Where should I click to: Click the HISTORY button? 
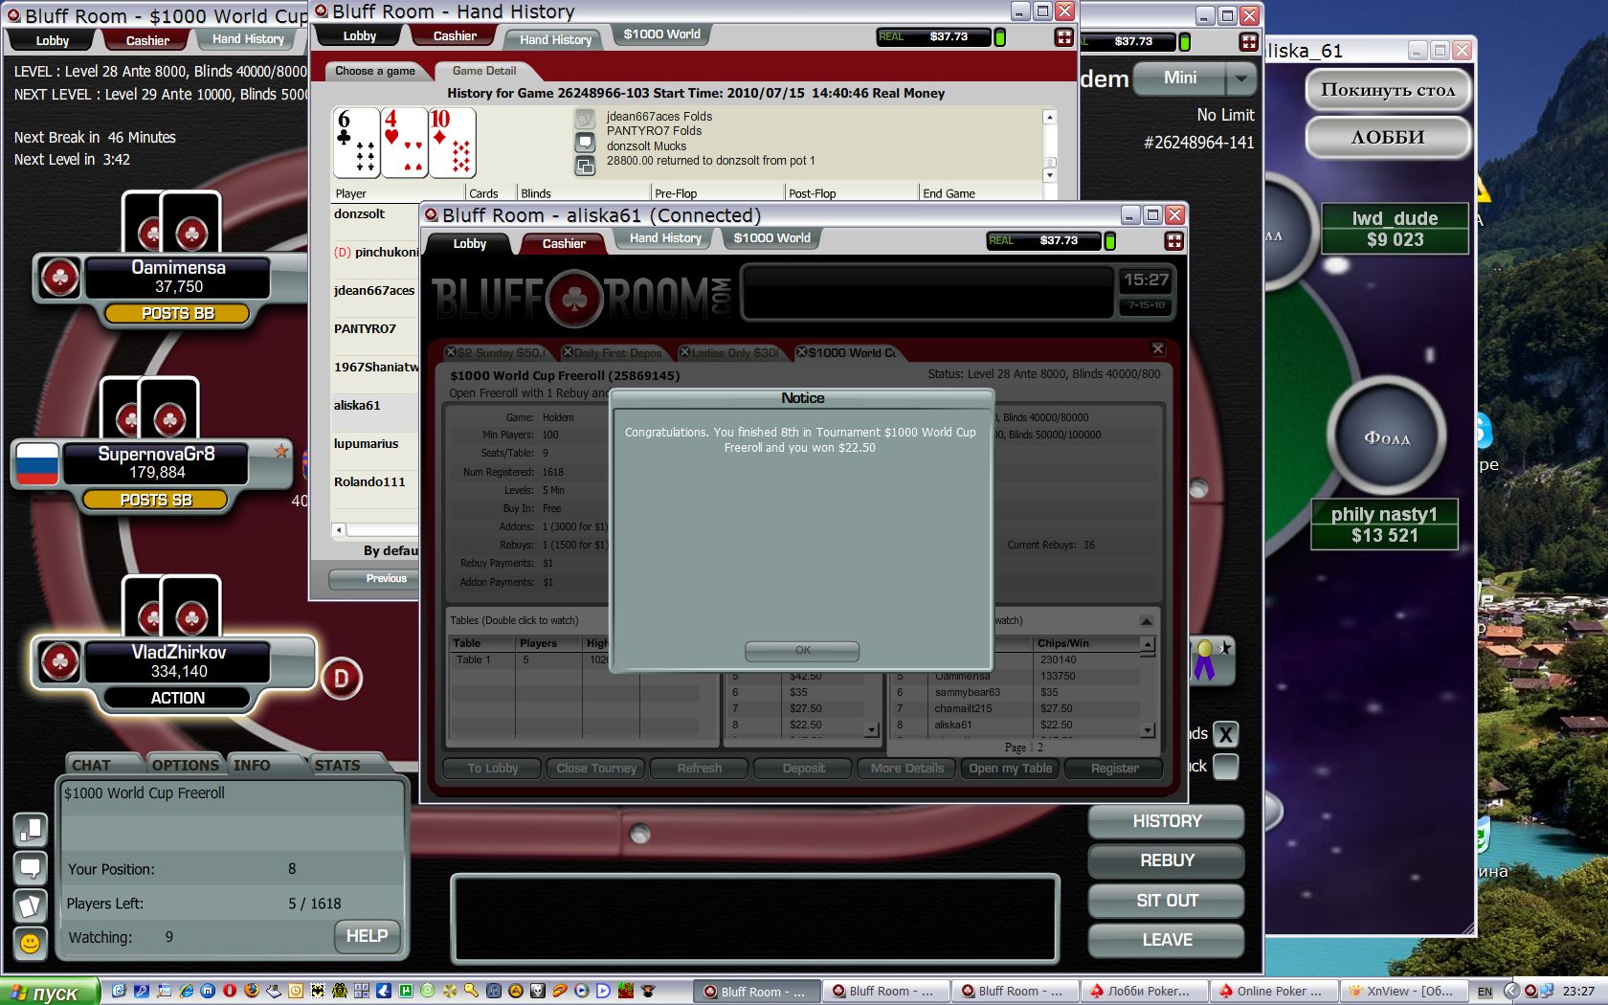[x=1167, y=821]
